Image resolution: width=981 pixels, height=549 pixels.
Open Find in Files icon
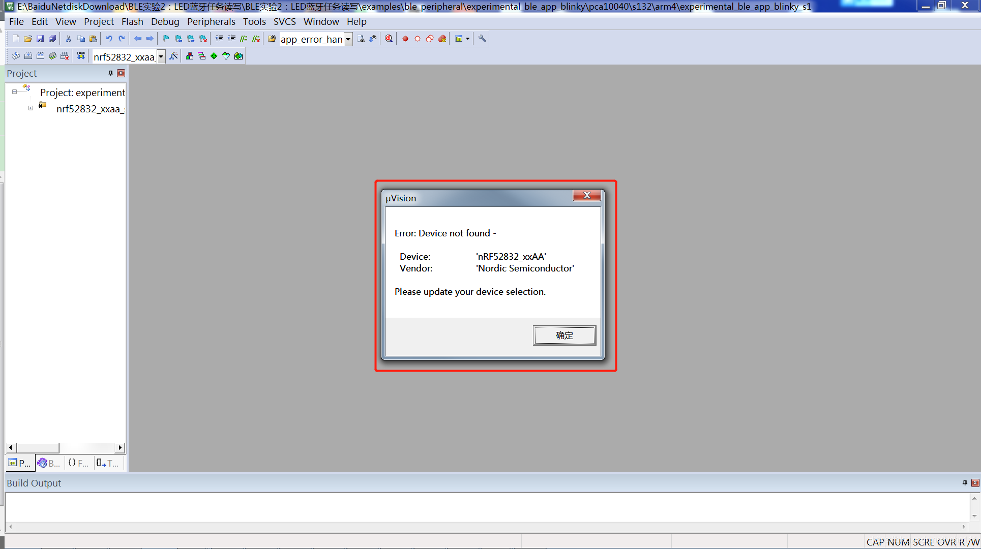pyautogui.click(x=272, y=39)
